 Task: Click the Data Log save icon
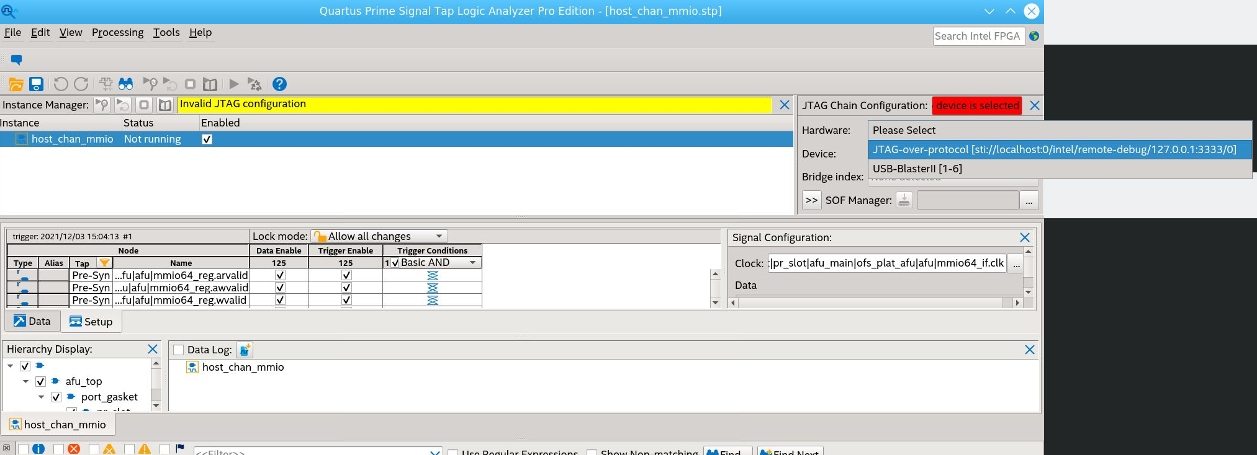click(245, 350)
